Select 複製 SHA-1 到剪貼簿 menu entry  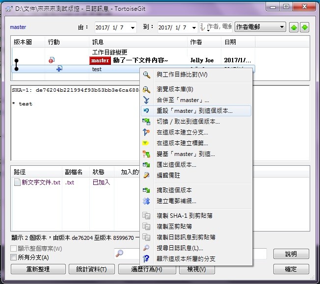(196, 216)
